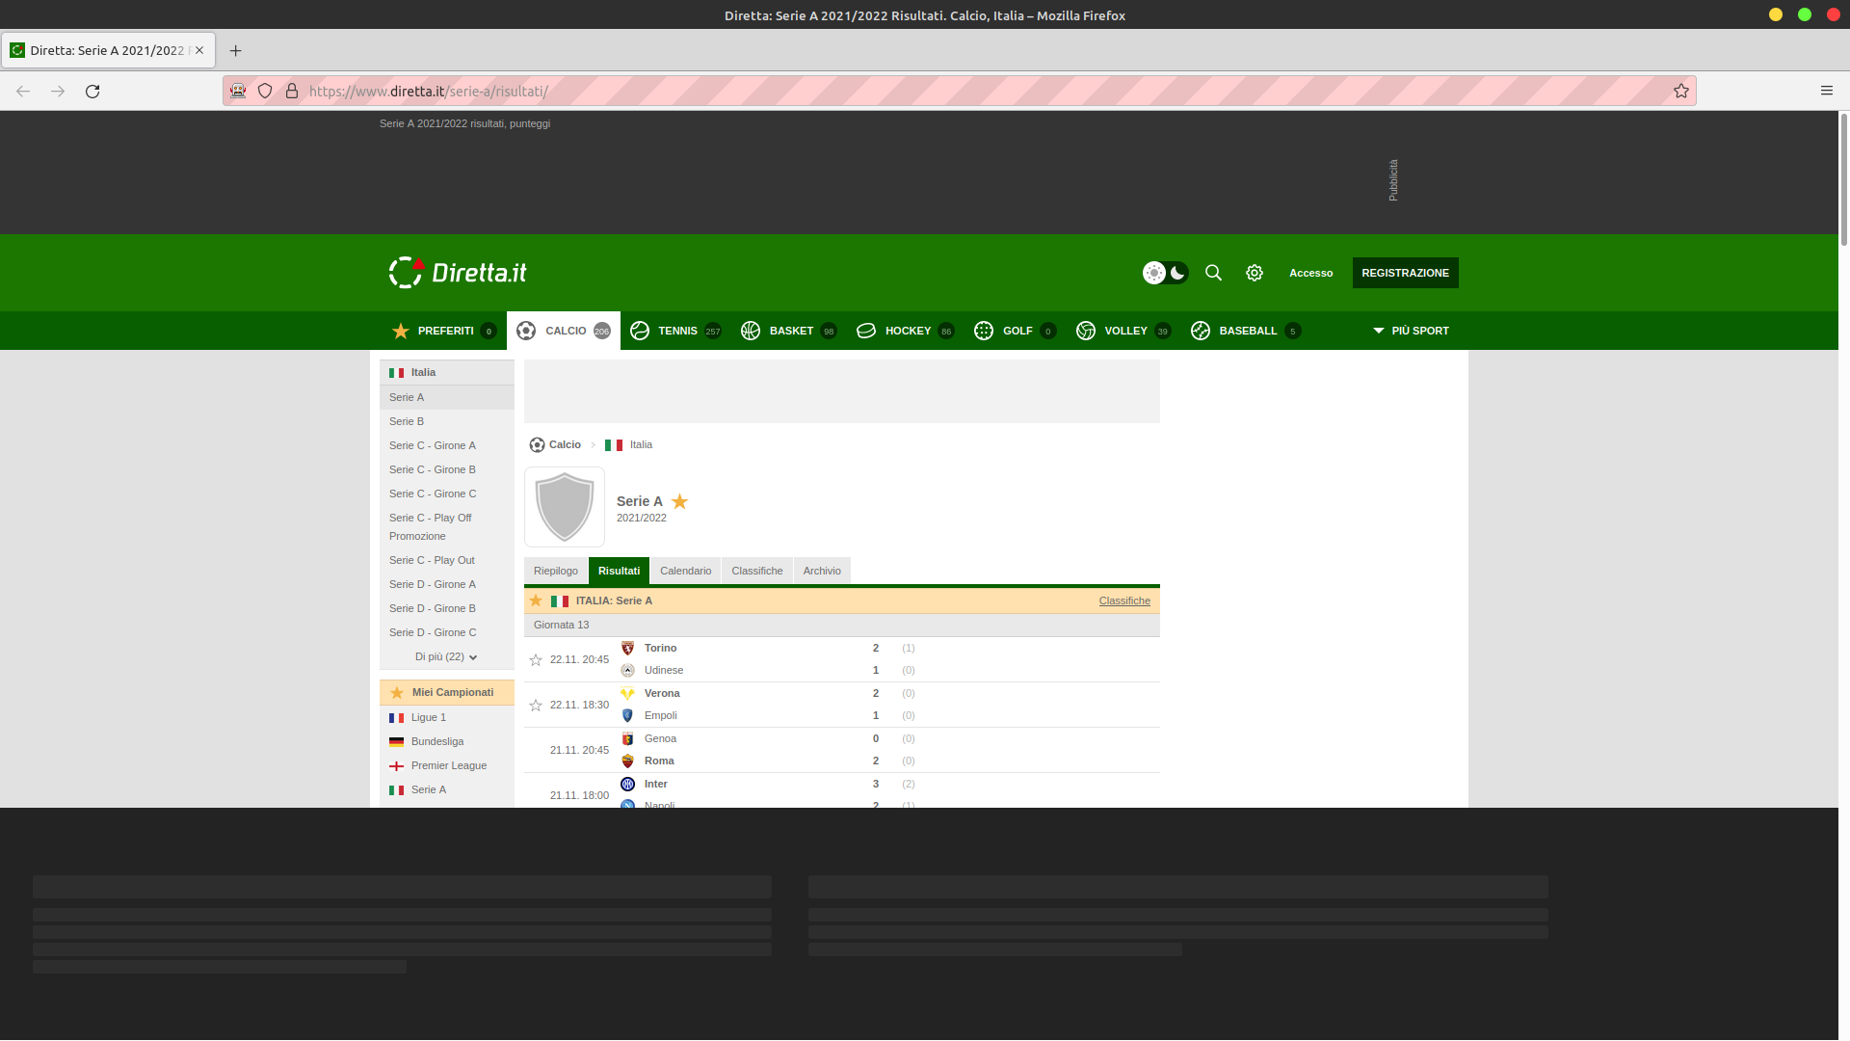1850x1041 pixels.
Task: Go back with the browser back arrow
Action: click(23, 91)
